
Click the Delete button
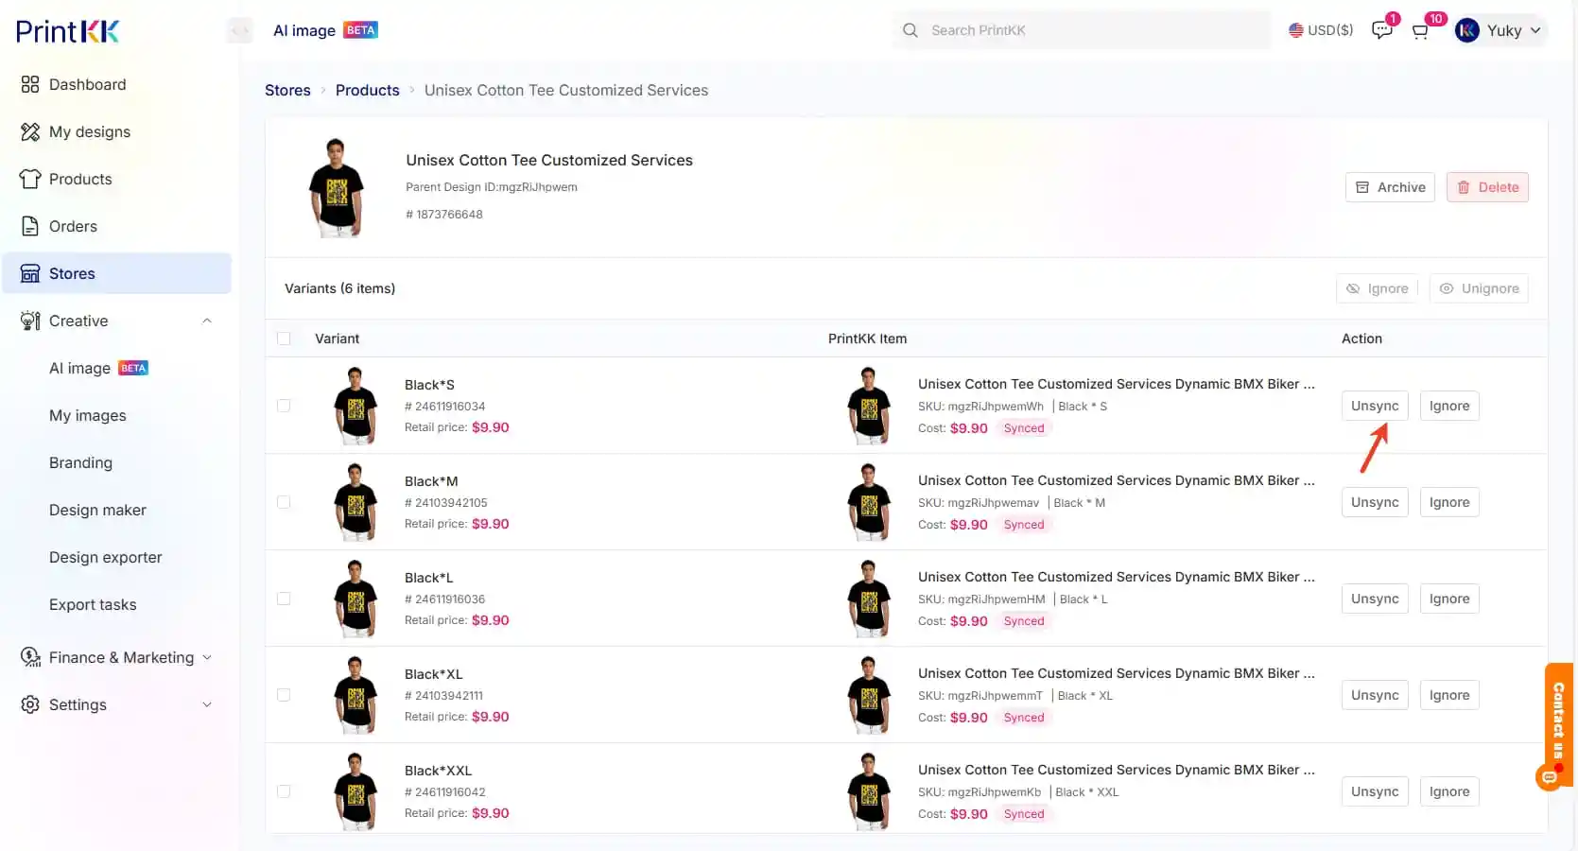click(1487, 187)
